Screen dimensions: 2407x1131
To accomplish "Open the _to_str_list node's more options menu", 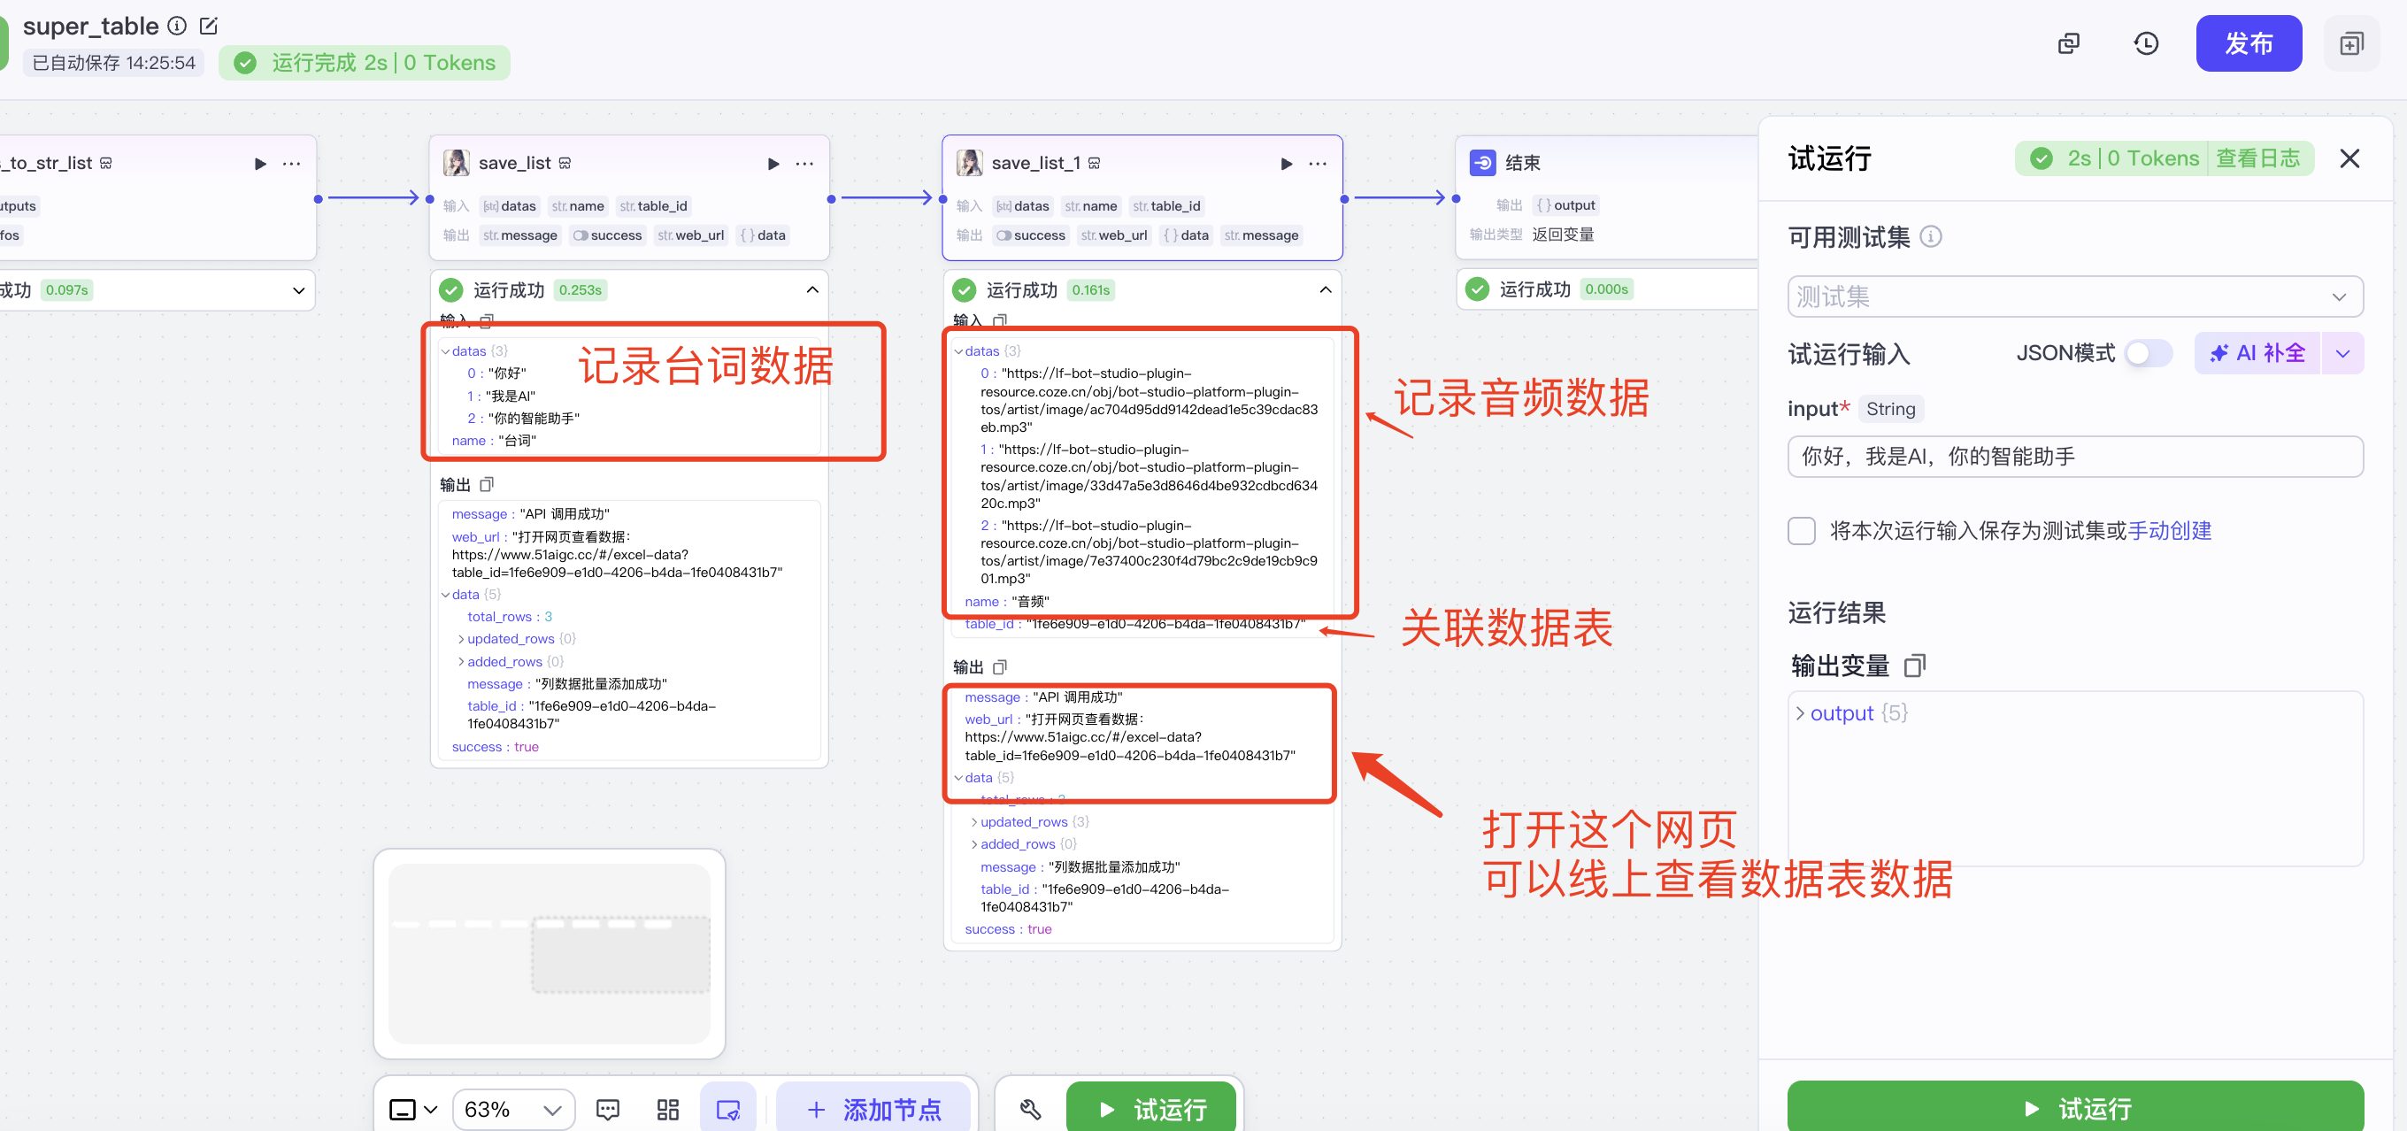I will pos(291,164).
